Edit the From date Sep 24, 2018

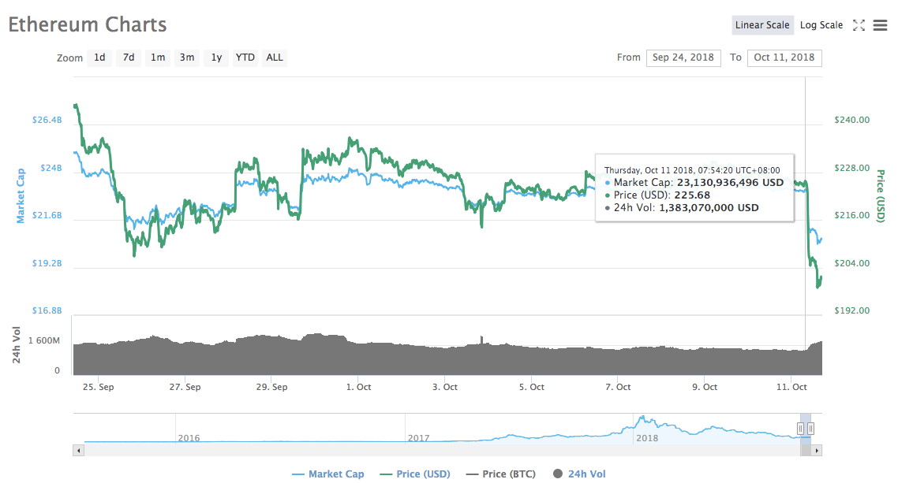683,58
